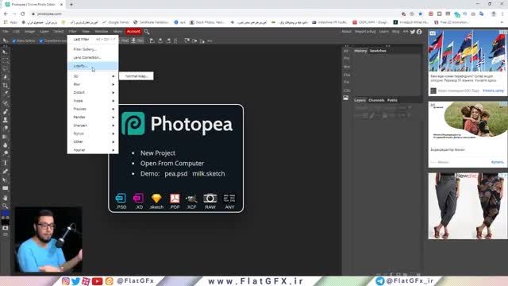This screenshot has height=286, width=508.
Task: Select the Eyedropper tool
Action: tap(6, 94)
